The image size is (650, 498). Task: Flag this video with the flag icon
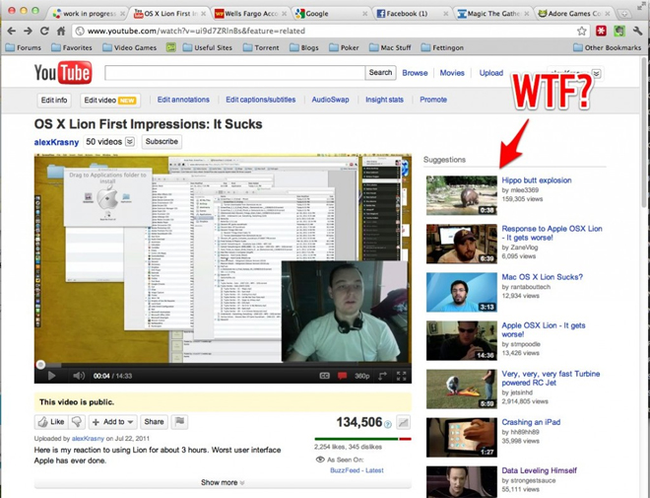pyautogui.click(x=179, y=422)
